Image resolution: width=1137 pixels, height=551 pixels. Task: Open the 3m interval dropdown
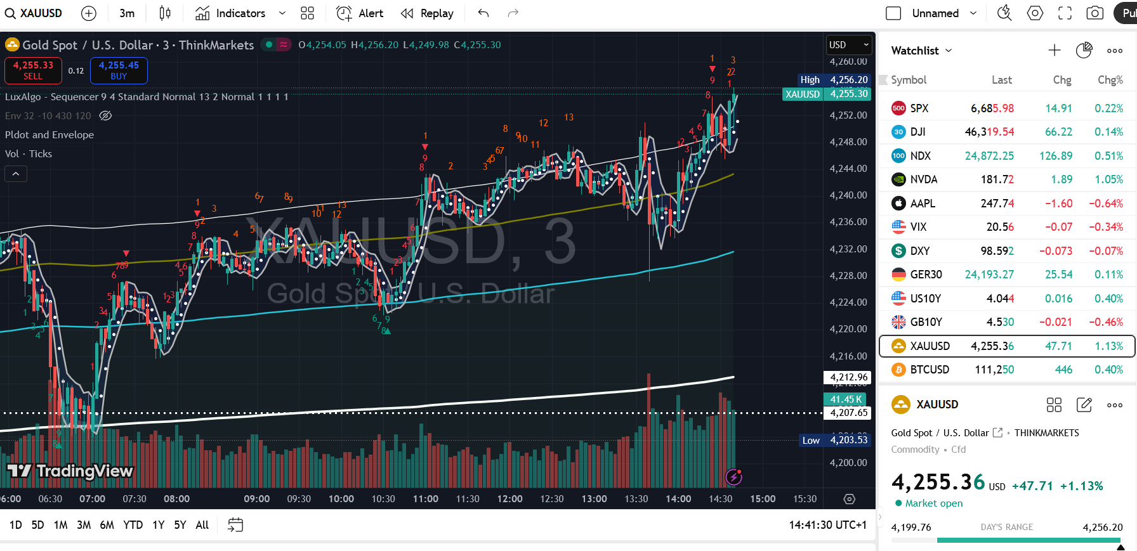point(127,13)
